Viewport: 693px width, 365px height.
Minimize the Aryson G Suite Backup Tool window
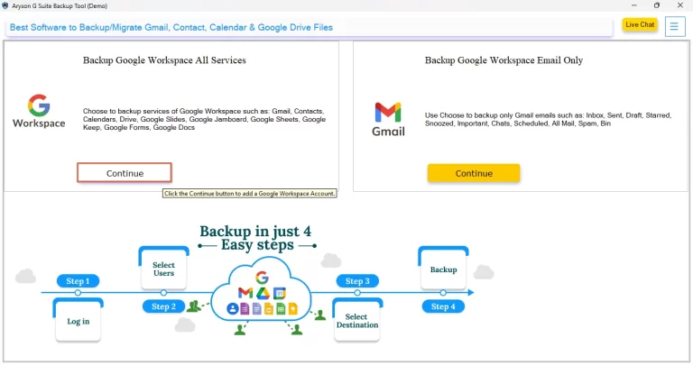point(633,5)
